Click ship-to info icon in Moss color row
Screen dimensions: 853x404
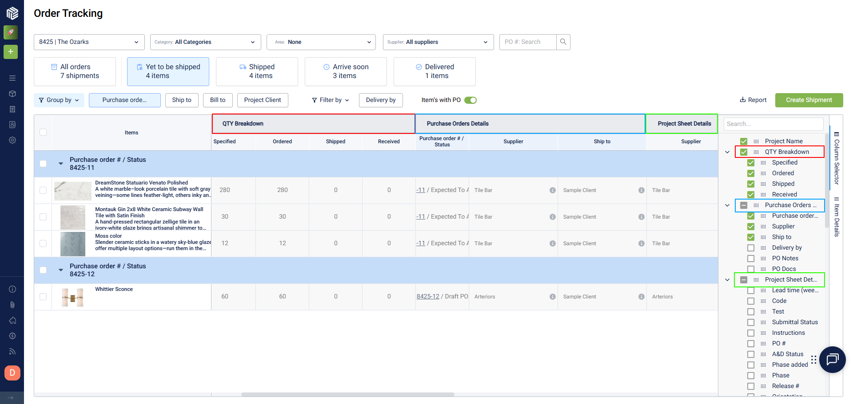642,243
